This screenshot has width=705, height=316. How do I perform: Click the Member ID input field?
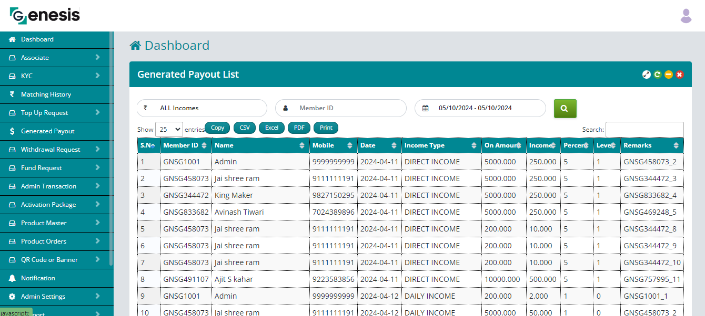coord(347,108)
